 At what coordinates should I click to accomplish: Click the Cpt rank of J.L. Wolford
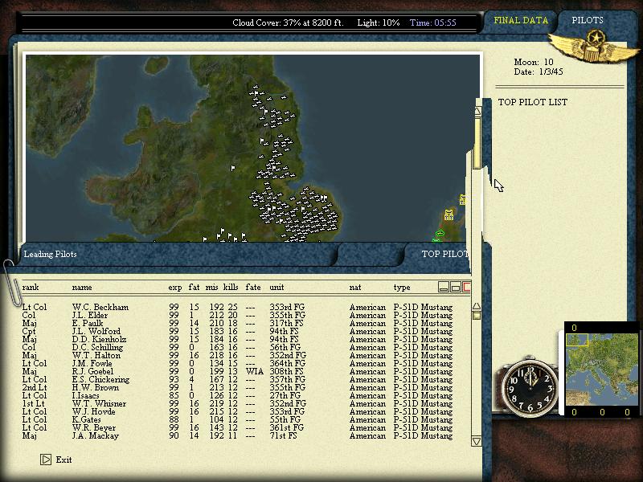29,331
